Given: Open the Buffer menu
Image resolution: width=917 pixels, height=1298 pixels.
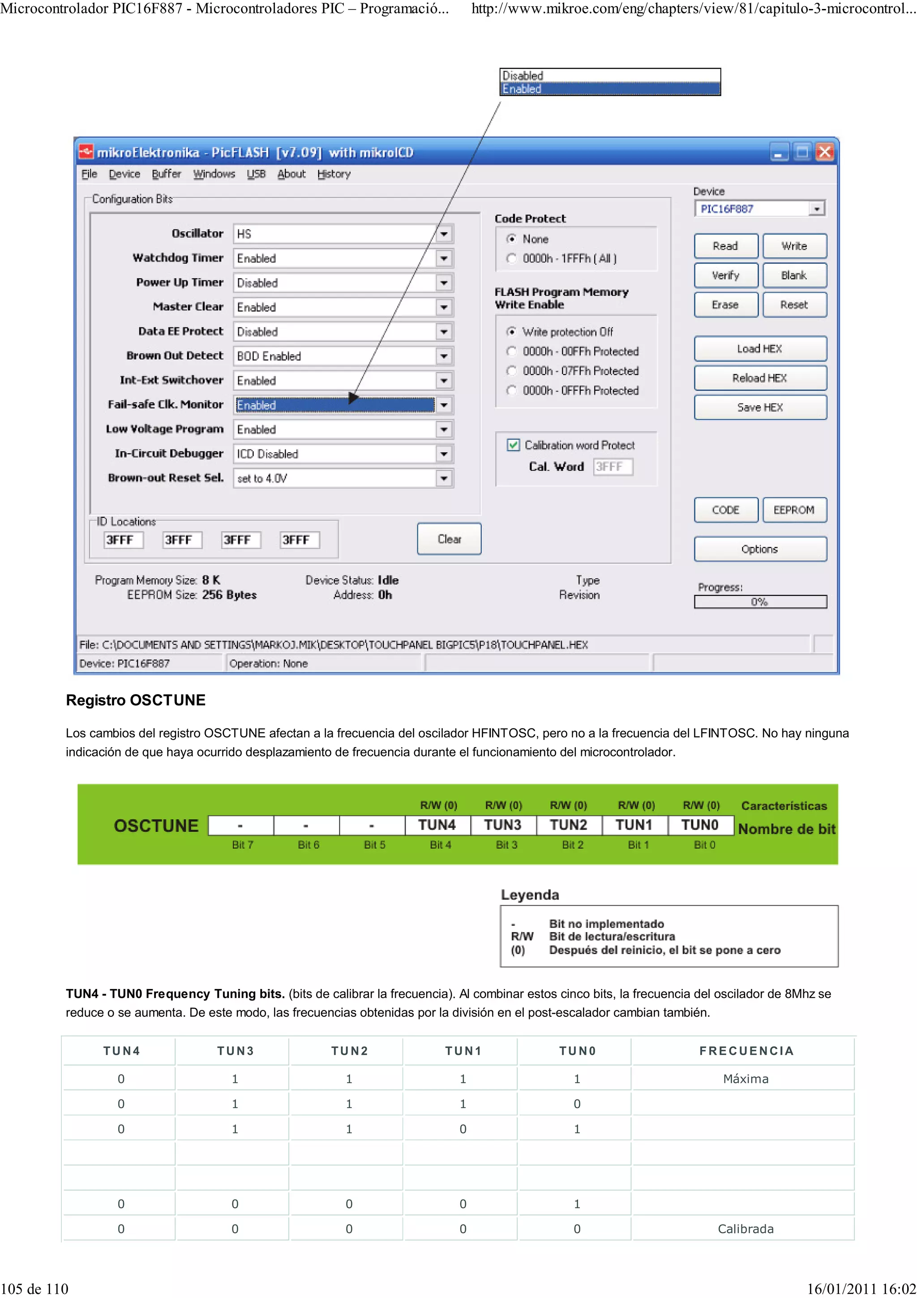Looking at the screenshot, I should pyautogui.click(x=166, y=174).
